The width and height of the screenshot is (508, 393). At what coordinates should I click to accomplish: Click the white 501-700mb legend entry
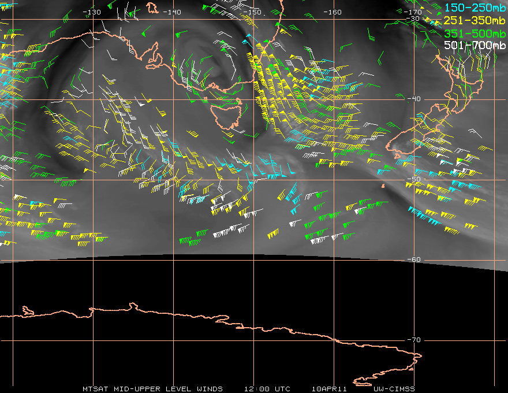click(475, 45)
